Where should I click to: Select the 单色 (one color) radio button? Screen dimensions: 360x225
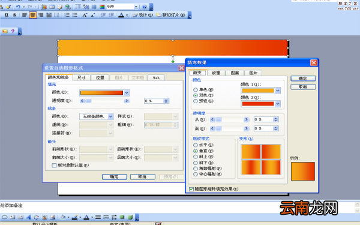[x=196, y=90]
